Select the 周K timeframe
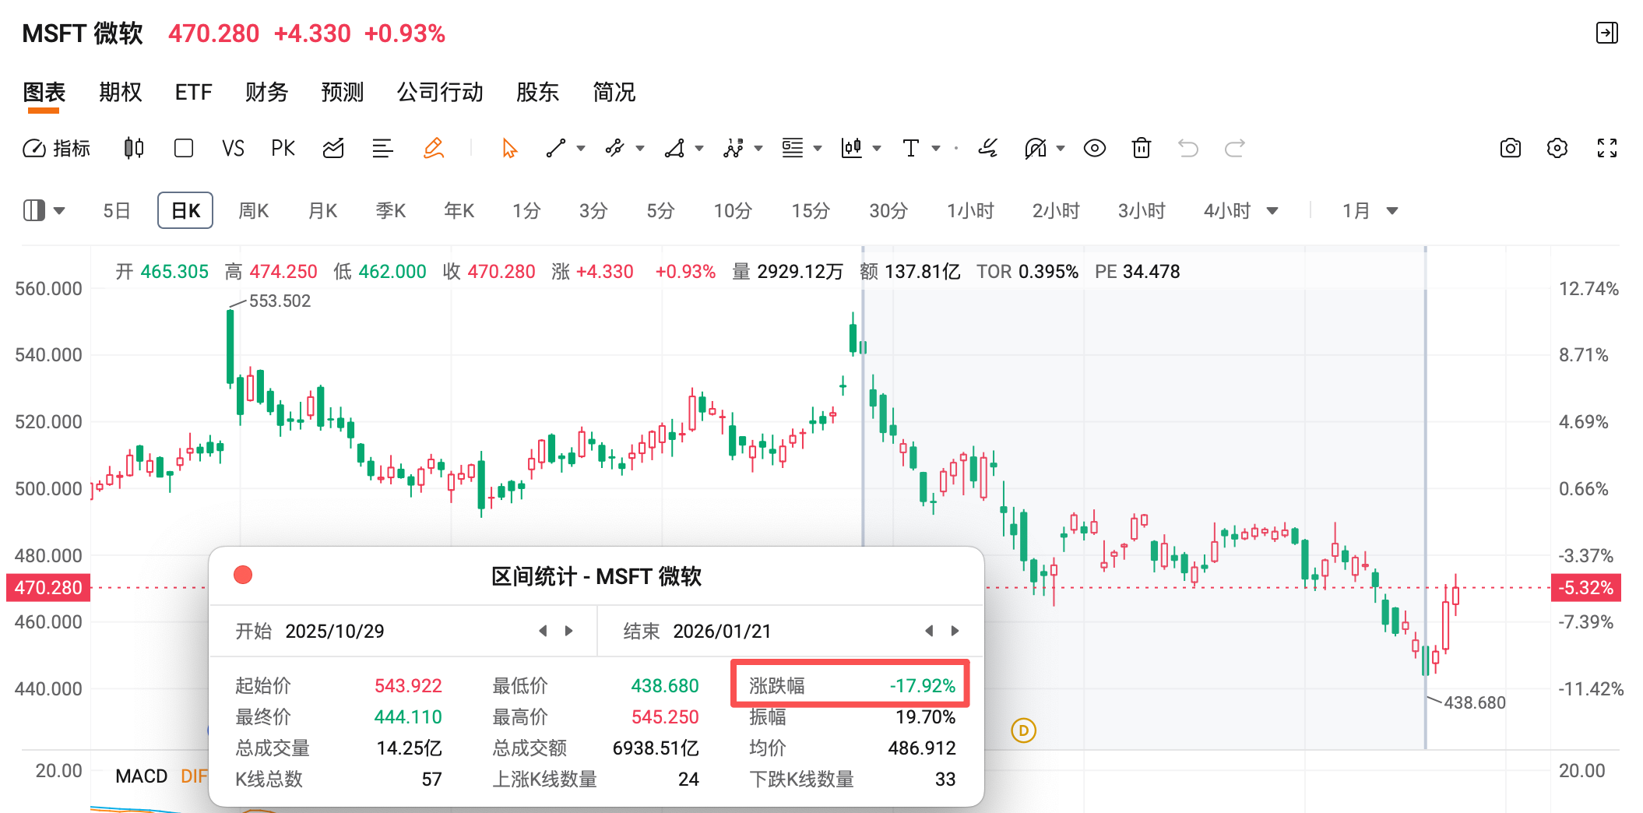The height and width of the screenshot is (813, 1643). pos(254,210)
